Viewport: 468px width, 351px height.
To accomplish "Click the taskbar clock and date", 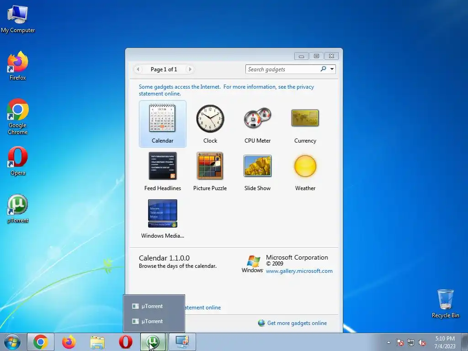I will [445, 342].
